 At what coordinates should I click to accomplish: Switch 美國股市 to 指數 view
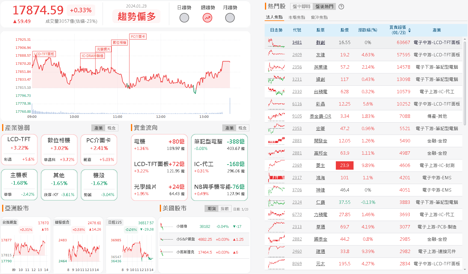click(x=225, y=209)
